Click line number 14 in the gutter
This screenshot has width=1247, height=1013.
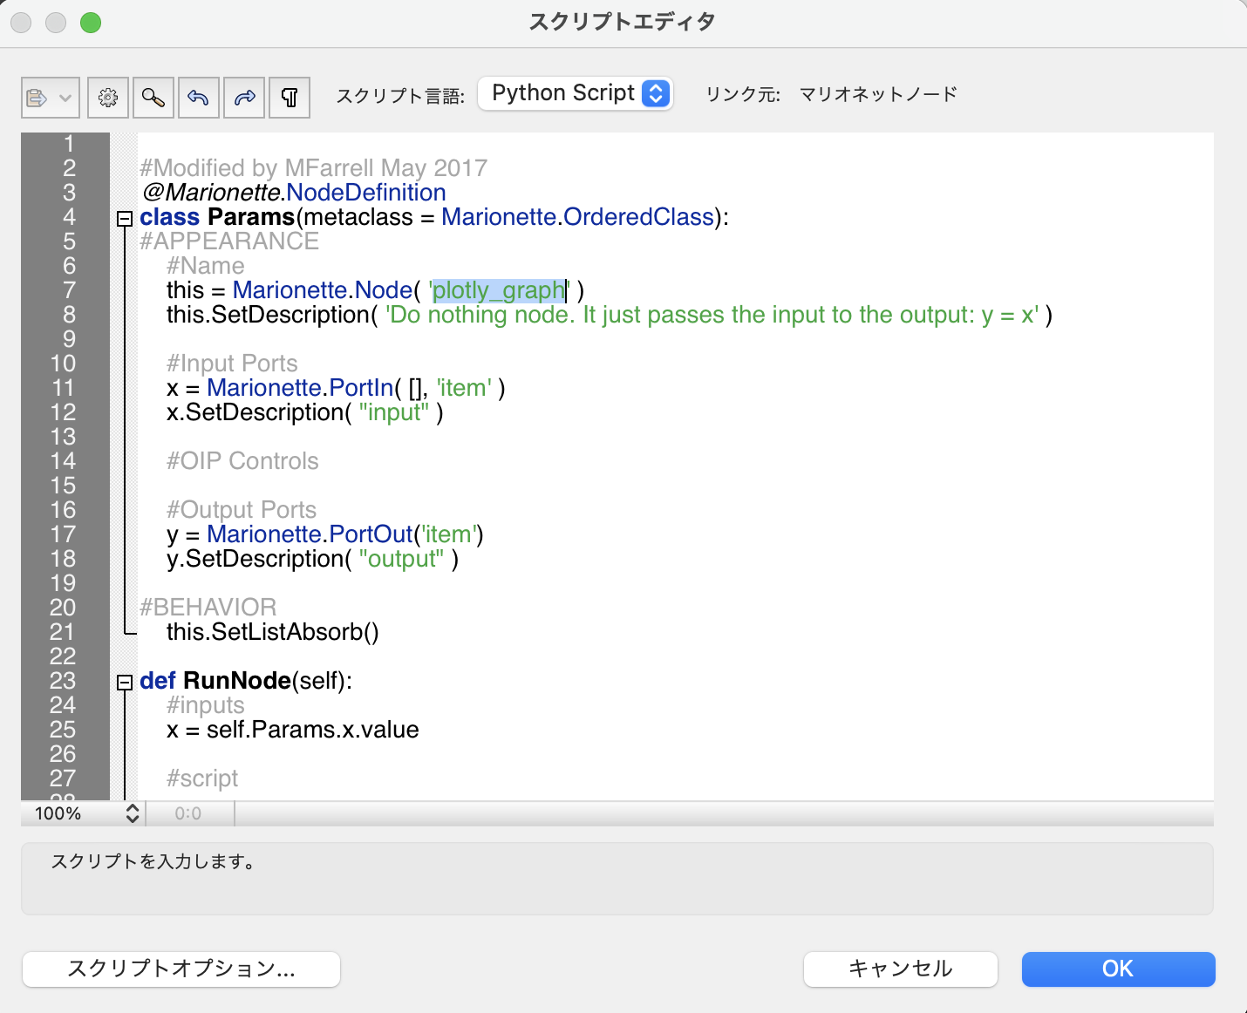coord(63,461)
